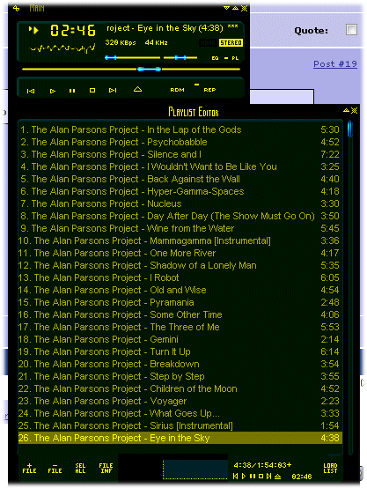Select track 14 Old and Wise
The width and height of the screenshot is (367, 488).
[x=180, y=290]
